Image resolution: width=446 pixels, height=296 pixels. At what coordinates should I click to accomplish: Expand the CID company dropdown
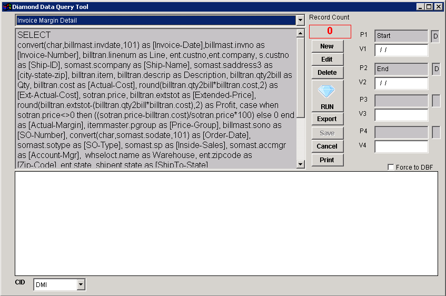pos(81,285)
